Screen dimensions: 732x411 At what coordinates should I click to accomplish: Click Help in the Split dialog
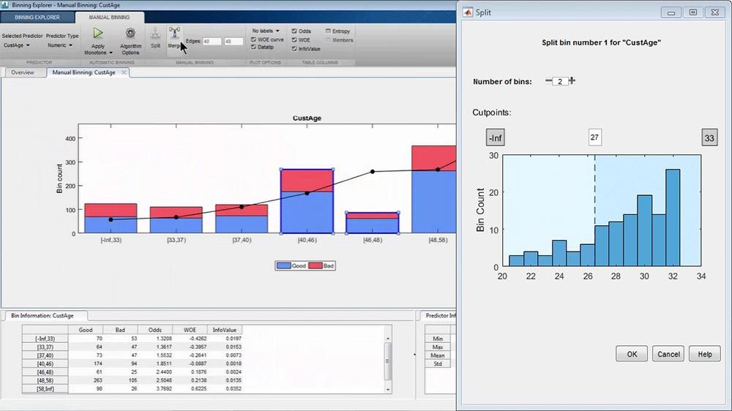(704, 354)
